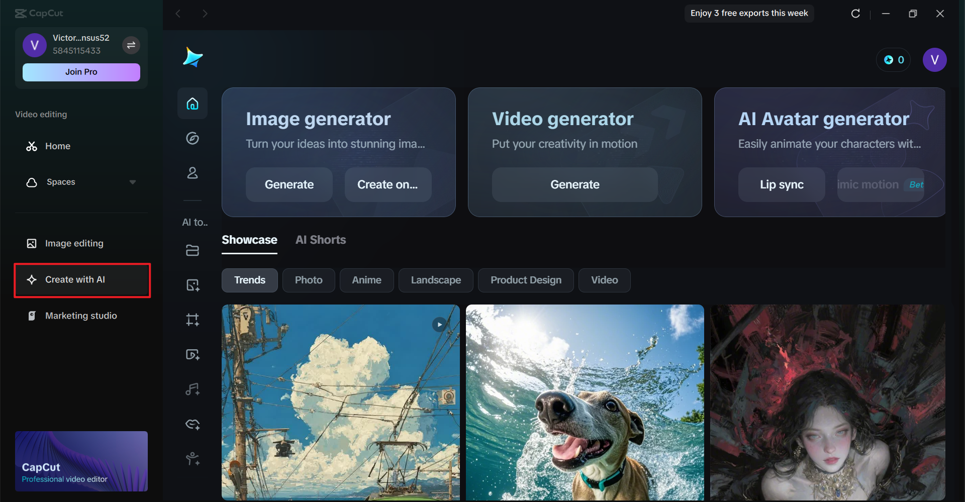Open the AI Avatar person icon
This screenshot has width=965, height=502.
point(192,173)
